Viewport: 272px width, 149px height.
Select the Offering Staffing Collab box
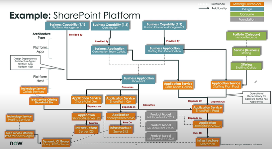(246, 66)
